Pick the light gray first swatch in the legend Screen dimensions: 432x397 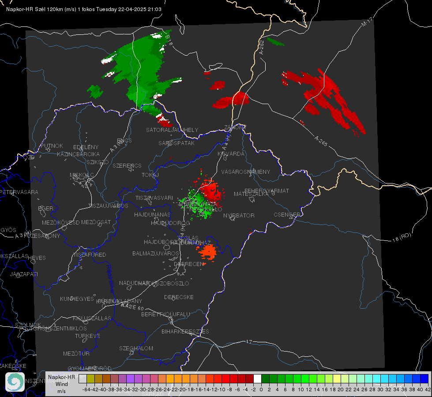(83, 378)
